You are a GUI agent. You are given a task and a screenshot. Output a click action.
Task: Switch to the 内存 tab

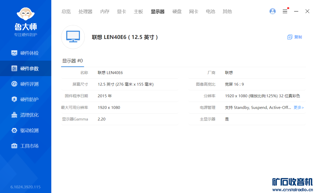coord(105,11)
